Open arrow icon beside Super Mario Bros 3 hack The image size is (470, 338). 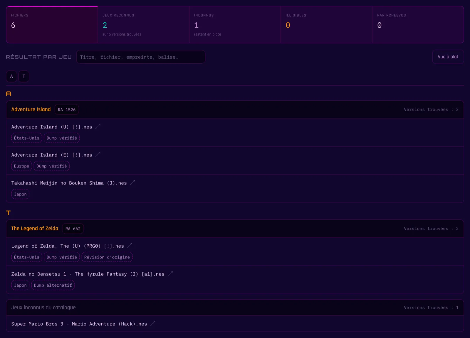pos(153,323)
